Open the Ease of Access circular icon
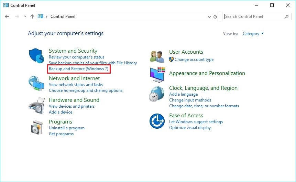This screenshot has height=182, width=296. pyautogui.click(x=157, y=121)
